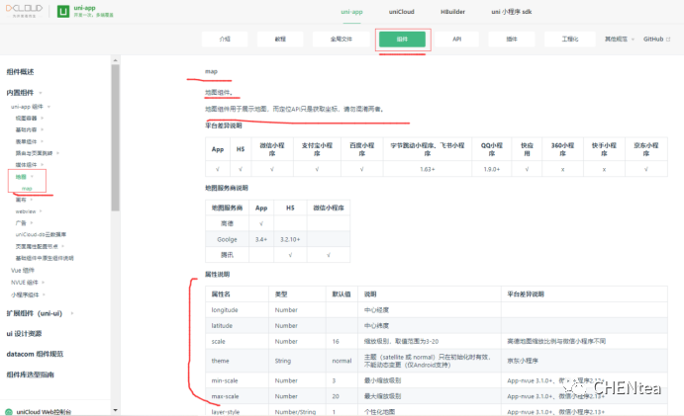Open 组件概述 in the sidebar
The width and height of the screenshot is (684, 416).
(20, 72)
